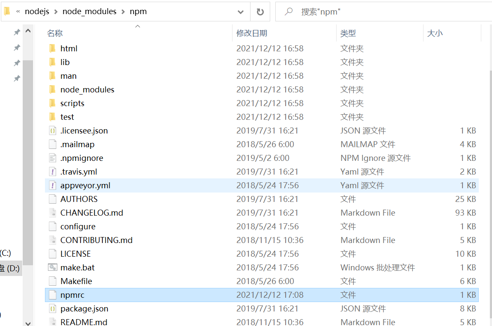Select the file name package.json
This screenshot has height=326, width=492.
(x=84, y=309)
